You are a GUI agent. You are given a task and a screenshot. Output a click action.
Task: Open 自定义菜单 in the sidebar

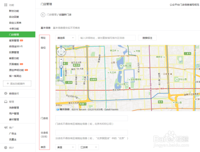[15, 23]
